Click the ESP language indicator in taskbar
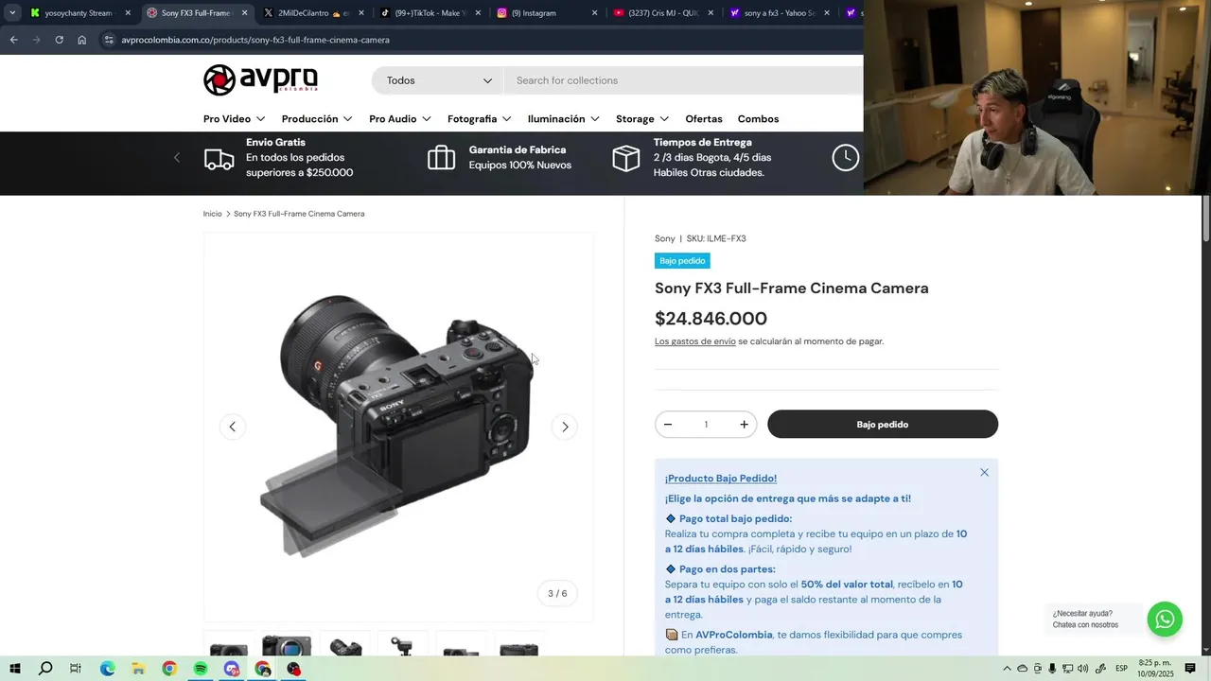Screen dimensions: 1211x681 (x=1121, y=669)
